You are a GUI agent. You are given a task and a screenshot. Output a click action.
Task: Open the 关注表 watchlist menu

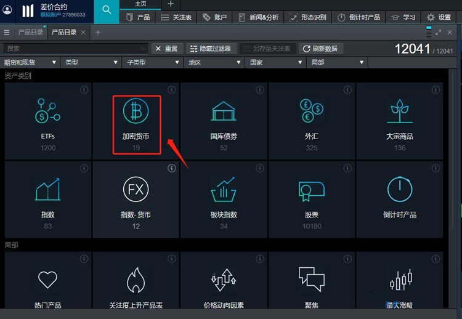point(176,17)
